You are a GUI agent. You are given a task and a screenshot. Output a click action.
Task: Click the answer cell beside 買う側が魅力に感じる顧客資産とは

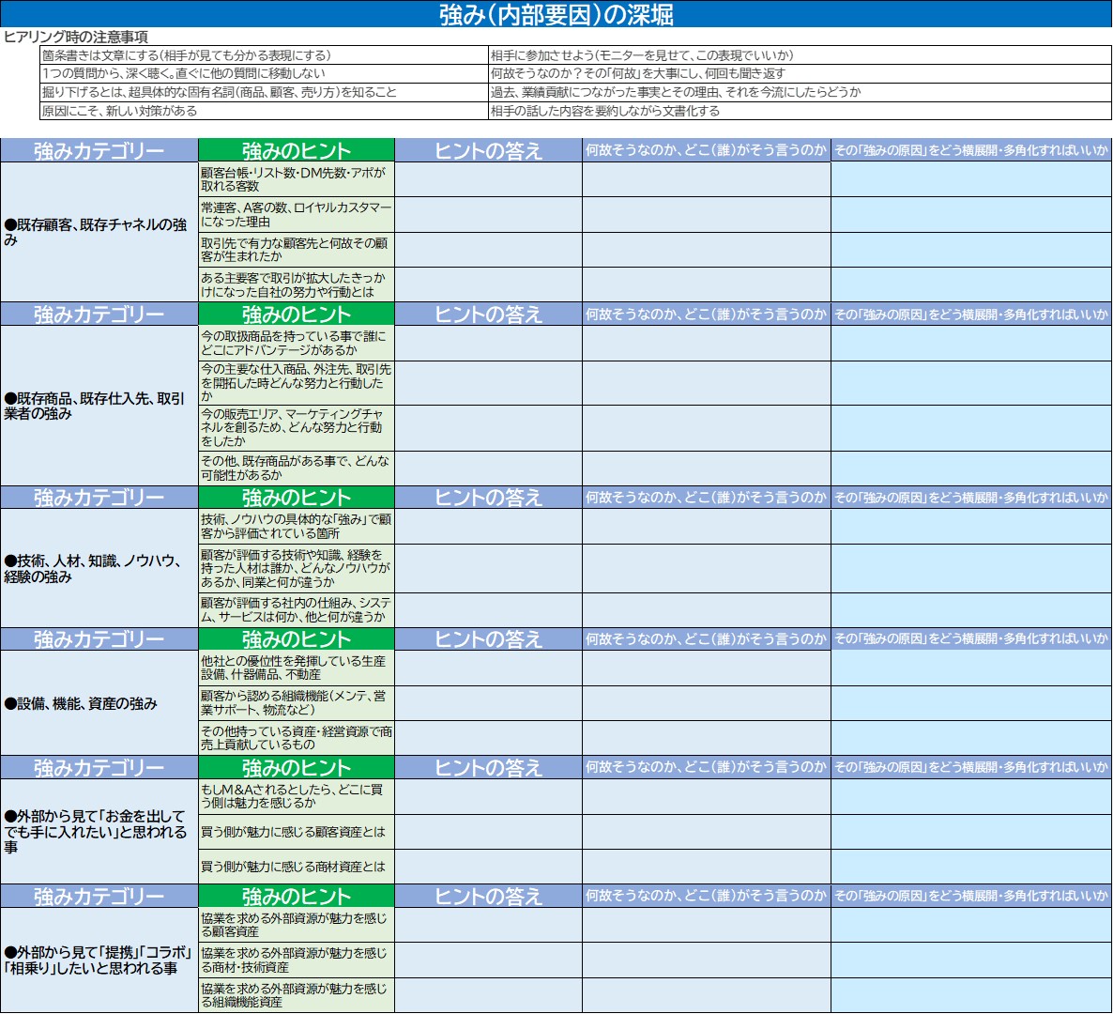coord(488,832)
